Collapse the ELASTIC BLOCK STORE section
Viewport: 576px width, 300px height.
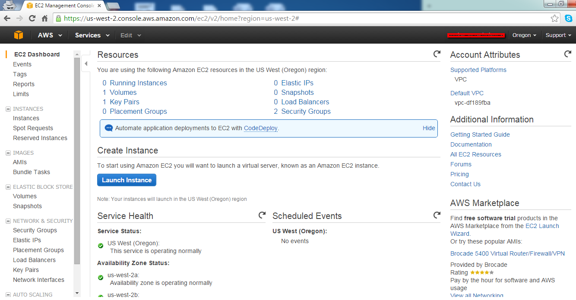click(8, 187)
